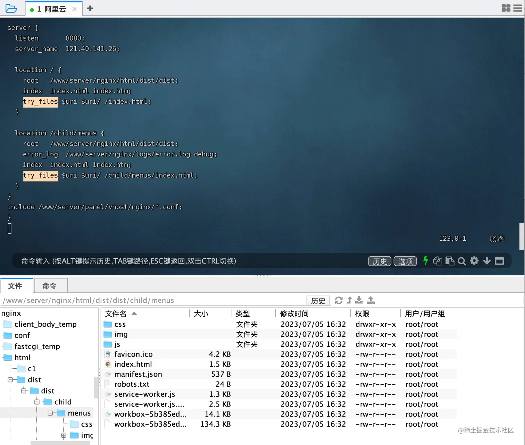Click the folder tree vertical scrollbar

(x=96, y=388)
